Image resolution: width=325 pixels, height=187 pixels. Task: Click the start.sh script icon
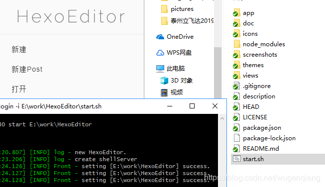click(x=236, y=159)
